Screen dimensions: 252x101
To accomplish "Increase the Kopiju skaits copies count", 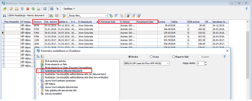I will [206, 62].
